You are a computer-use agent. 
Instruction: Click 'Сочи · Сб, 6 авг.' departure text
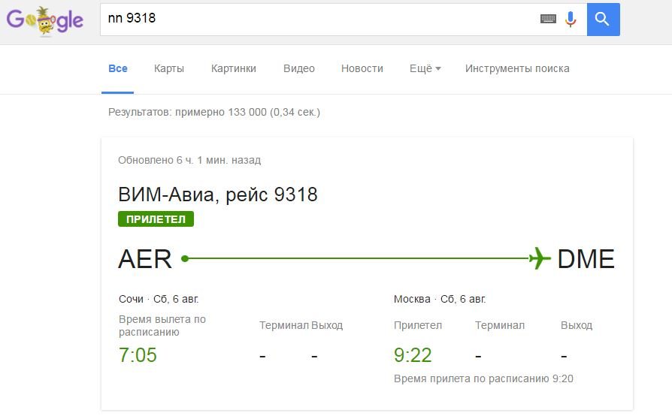click(159, 299)
